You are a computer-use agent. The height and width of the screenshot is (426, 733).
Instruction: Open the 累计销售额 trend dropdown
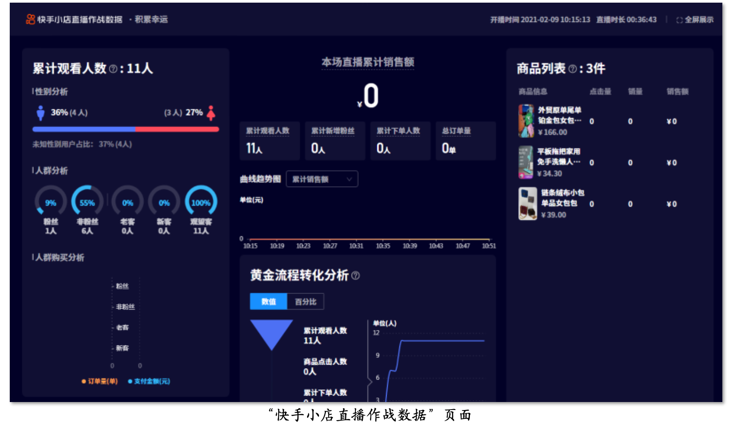click(322, 179)
